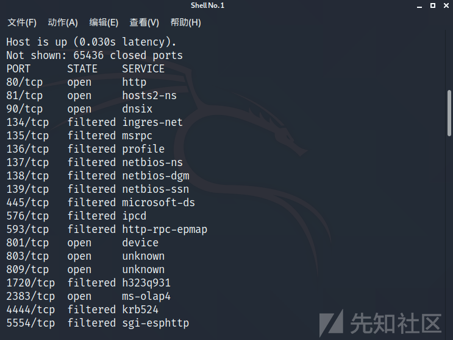The height and width of the screenshot is (340, 453).
Task: Click the netbios-ssn service text
Action: click(155, 189)
